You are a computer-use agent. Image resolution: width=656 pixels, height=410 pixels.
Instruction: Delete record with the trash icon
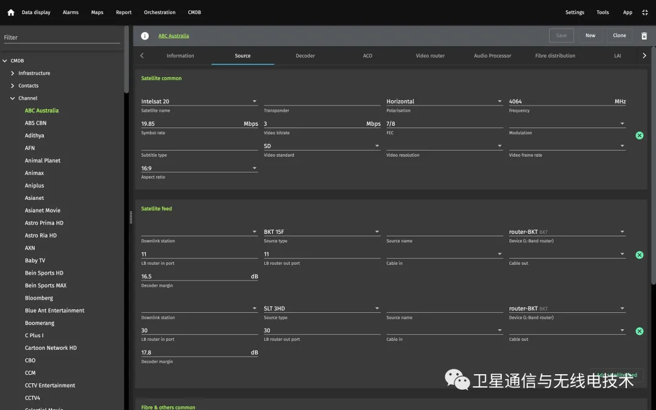tap(644, 36)
